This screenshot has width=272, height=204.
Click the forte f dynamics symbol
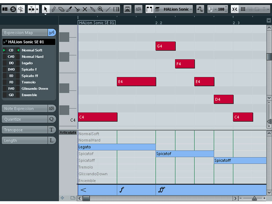click(x=122, y=190)
